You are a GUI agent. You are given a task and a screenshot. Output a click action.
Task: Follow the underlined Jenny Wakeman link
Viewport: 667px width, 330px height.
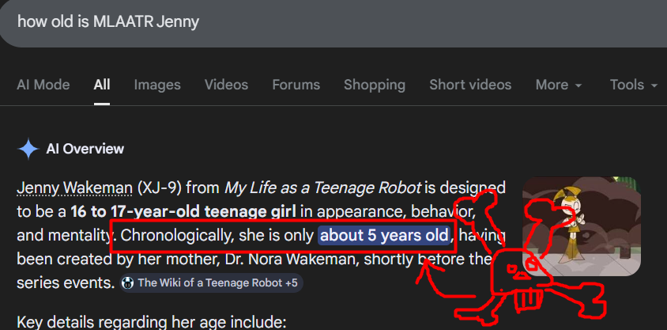(74, 188)
